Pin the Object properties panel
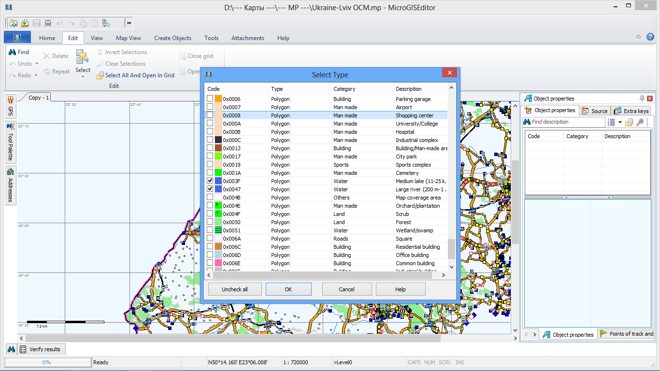The height and width of the screenshot is (371, 660). click(x=642, y=99)
